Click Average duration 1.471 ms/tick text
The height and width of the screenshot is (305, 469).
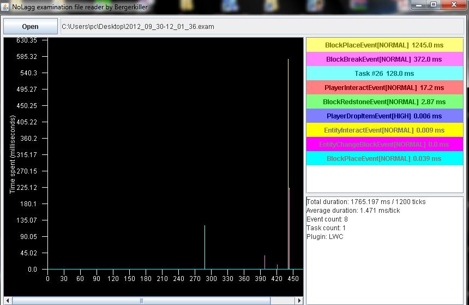pos(353,211)
